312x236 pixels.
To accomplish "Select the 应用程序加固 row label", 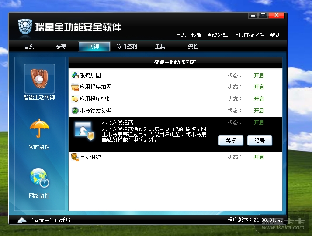I will [x=96, y=87].
